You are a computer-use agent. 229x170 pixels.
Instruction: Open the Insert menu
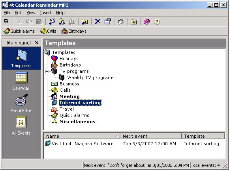click(x=46, y=13)
